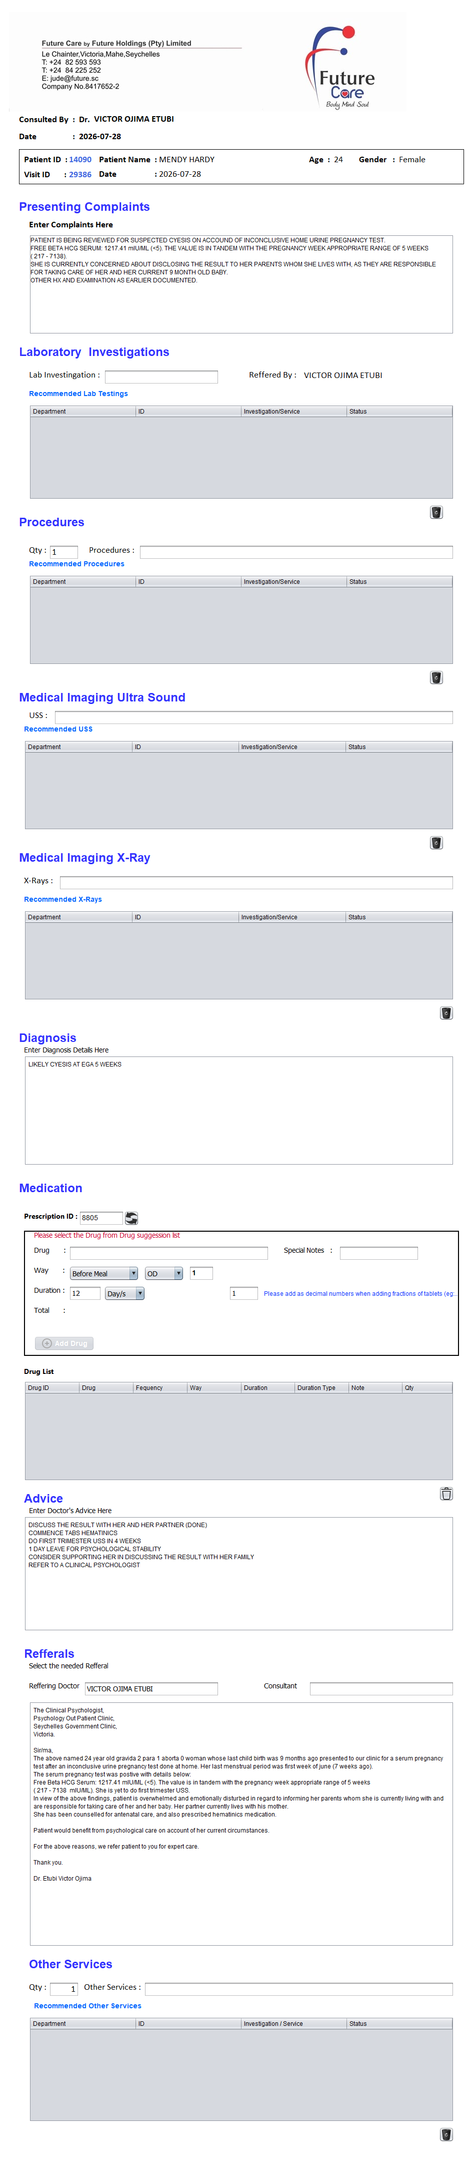Click the Add Drug button
This screenshot has height=2158, width=465.
pyautogui.click(x=64, y=1343)
